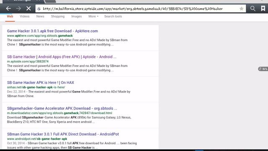Click the m.aptoide.com/app/3882874 URL text
The image size is (268, 151).
click(28, 62)
